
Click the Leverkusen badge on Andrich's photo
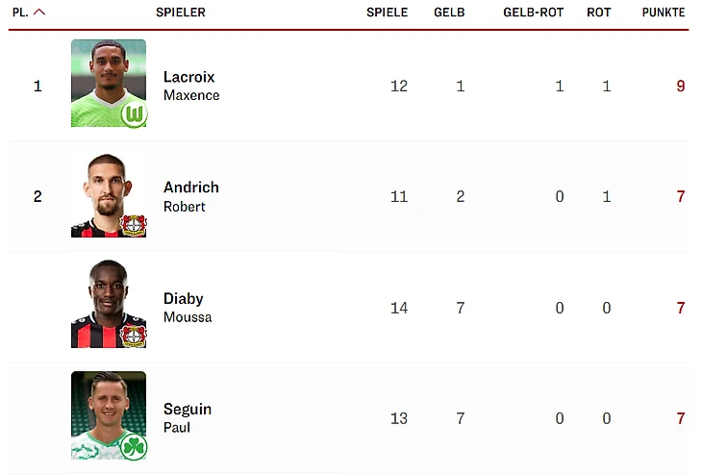pyautogui.click(x=133, y=225)
